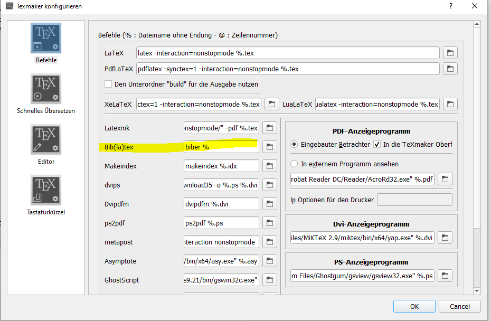
Task: Toggle In die TeXmaker Oberfläche checkbox
Action: 377,144
